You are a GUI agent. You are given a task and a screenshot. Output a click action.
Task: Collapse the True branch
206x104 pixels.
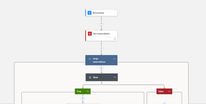pyautogui.click(x=88, y=91)
